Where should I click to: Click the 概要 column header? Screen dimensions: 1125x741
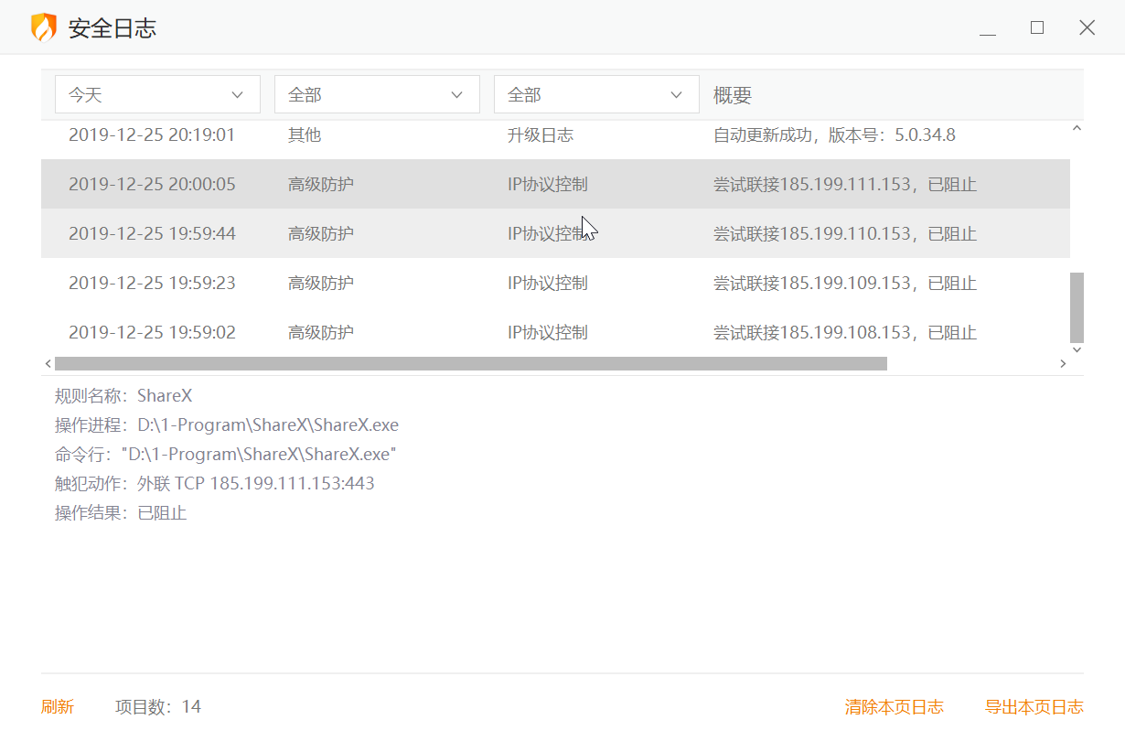(733, 95)
